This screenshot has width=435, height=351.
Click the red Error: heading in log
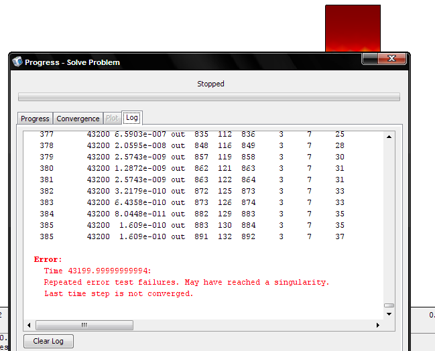coord(48,259)
